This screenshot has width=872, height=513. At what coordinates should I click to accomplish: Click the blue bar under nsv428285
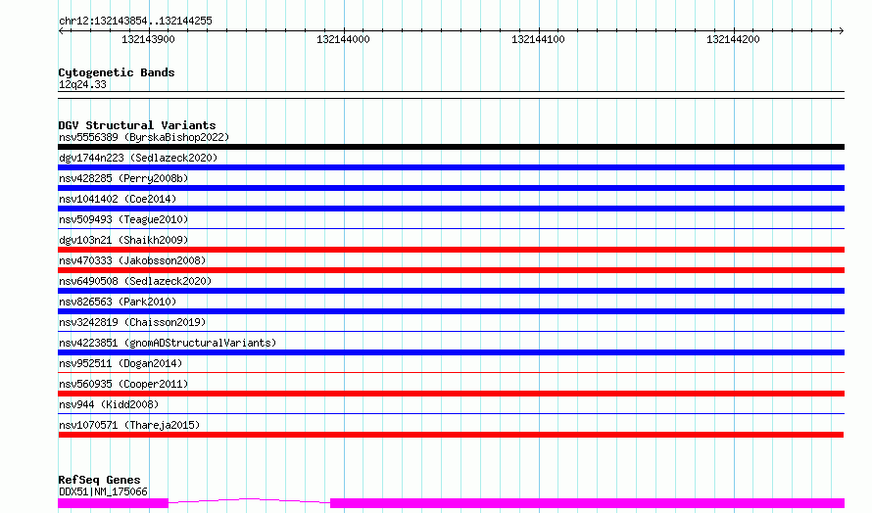click(x=451, y=188)
